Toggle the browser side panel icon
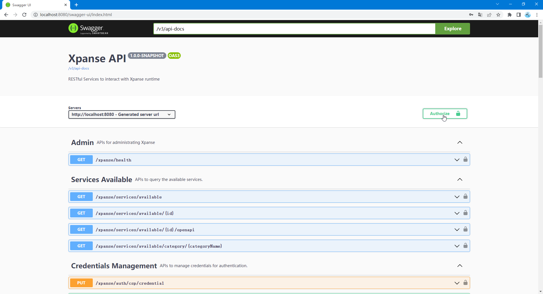 519,15
